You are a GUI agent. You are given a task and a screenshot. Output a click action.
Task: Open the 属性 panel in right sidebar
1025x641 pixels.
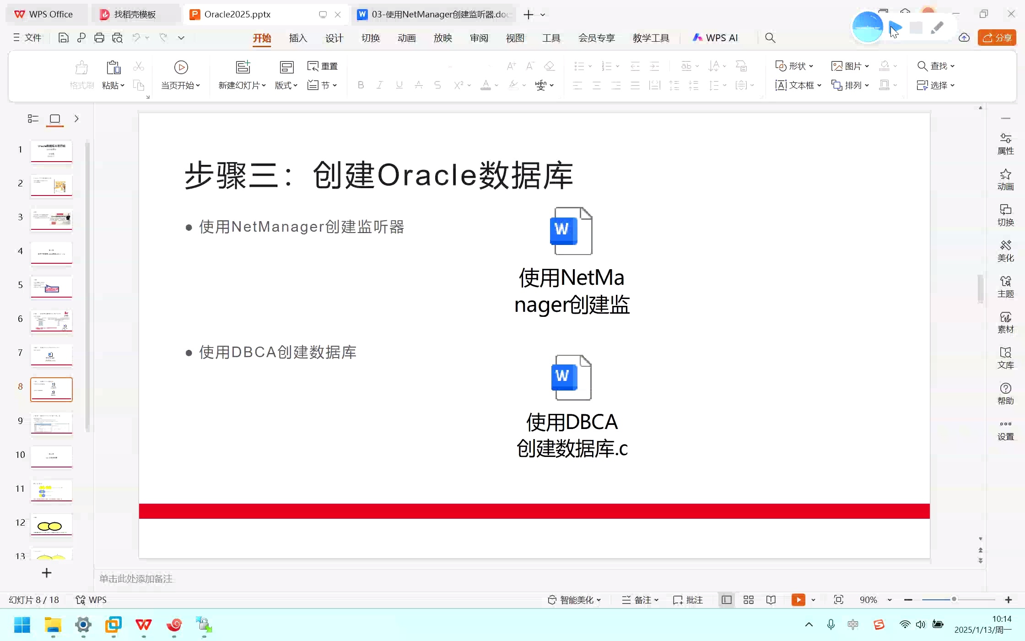click(1005, 144)
